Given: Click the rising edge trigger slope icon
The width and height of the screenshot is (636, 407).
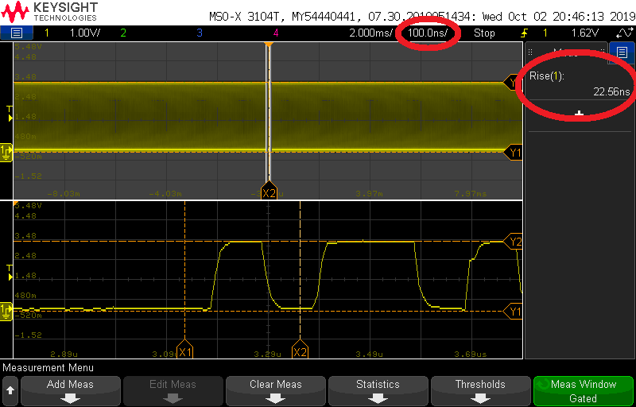Looking at the screenshot, I should pyautogui.click(x=524, y=33).
